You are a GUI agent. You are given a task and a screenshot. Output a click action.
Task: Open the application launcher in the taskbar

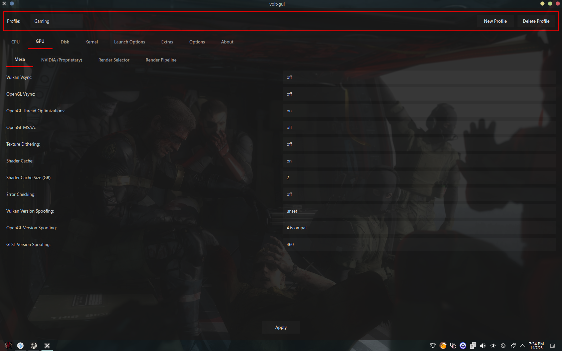pos(8,346)
